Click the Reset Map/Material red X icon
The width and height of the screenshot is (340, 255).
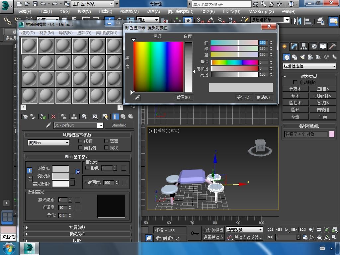click(53, 117)
